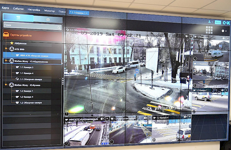Open the События menu
This screenshot has height=150, width=231.
tap(18, 9)
